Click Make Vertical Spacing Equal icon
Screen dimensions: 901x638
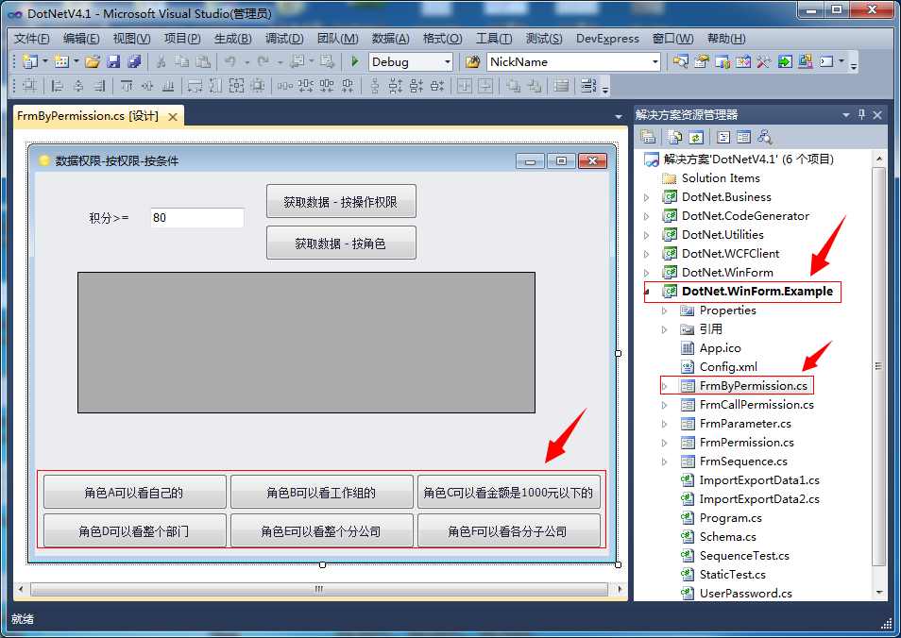[x=375, y=86]
